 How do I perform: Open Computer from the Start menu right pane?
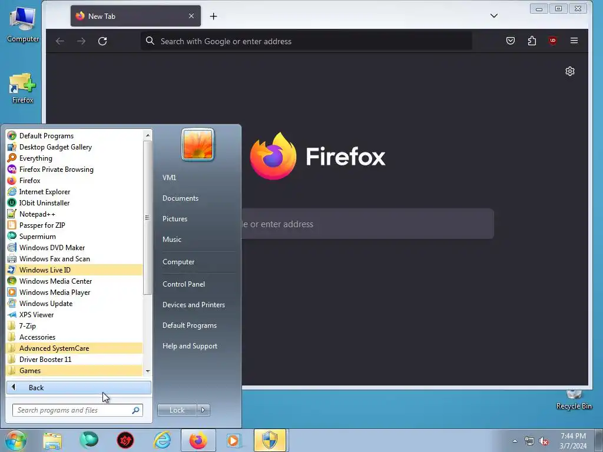coord(178,262)
